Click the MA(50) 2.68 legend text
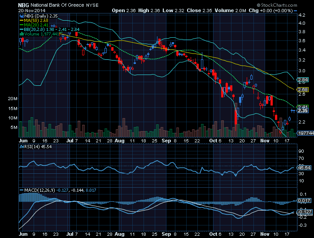This screenshot has width=314, height=238. 36,21
